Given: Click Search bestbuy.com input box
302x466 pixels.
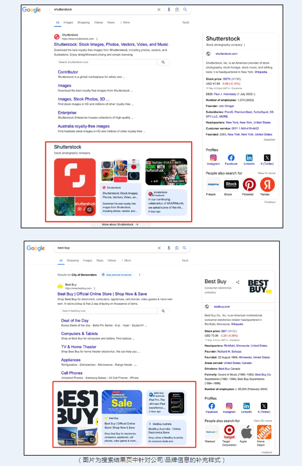Looking at the screenshot, I should click(x=109, y=311).
